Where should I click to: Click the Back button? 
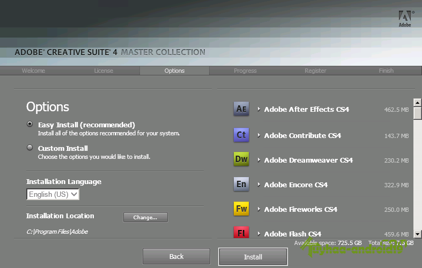[x=176, y=256]
